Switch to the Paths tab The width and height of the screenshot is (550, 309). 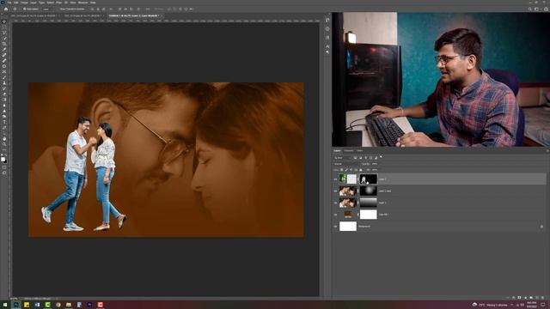tap(359, 151)
